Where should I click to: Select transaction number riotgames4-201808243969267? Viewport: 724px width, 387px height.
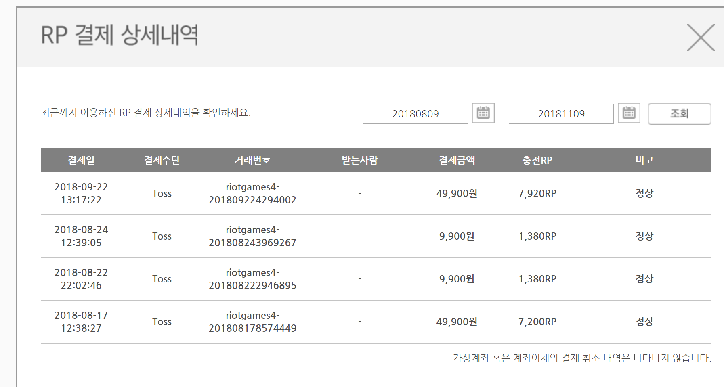tap(253, 236)
